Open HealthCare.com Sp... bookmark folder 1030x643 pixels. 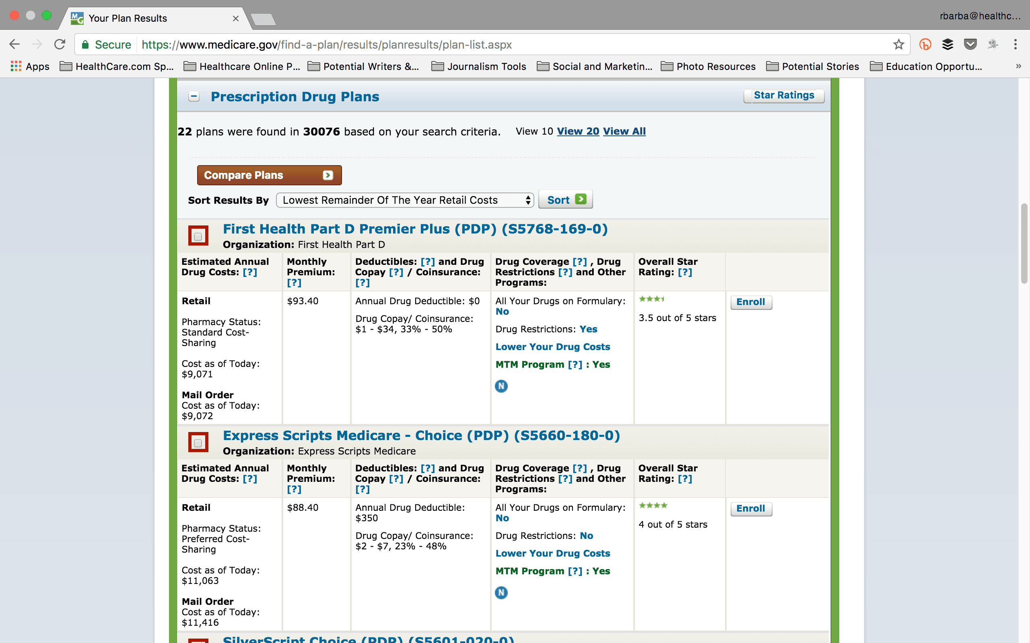[x=117, y=66]
